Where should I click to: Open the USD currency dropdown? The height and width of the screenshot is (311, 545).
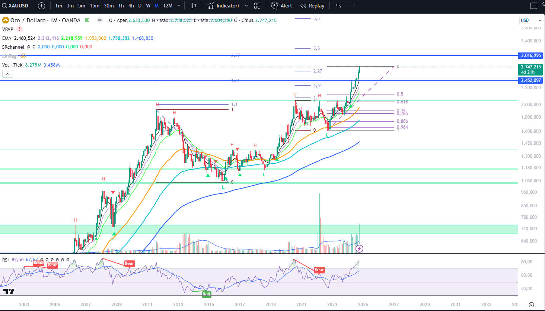[531, 20]
